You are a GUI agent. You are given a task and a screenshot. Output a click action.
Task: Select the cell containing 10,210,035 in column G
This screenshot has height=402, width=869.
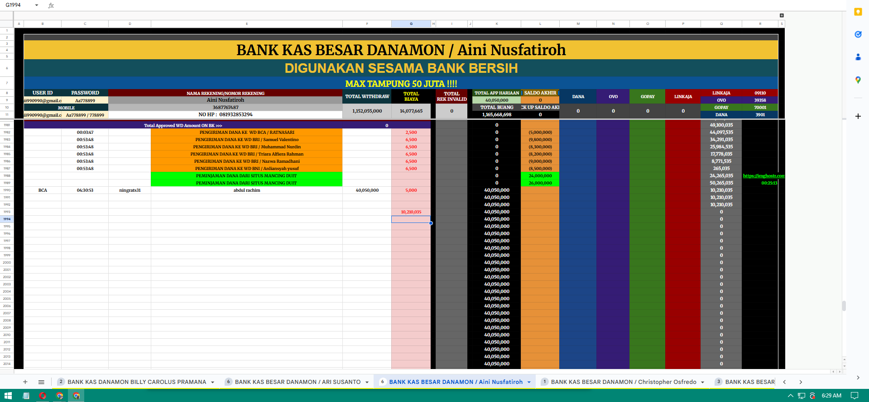[411, 212]
